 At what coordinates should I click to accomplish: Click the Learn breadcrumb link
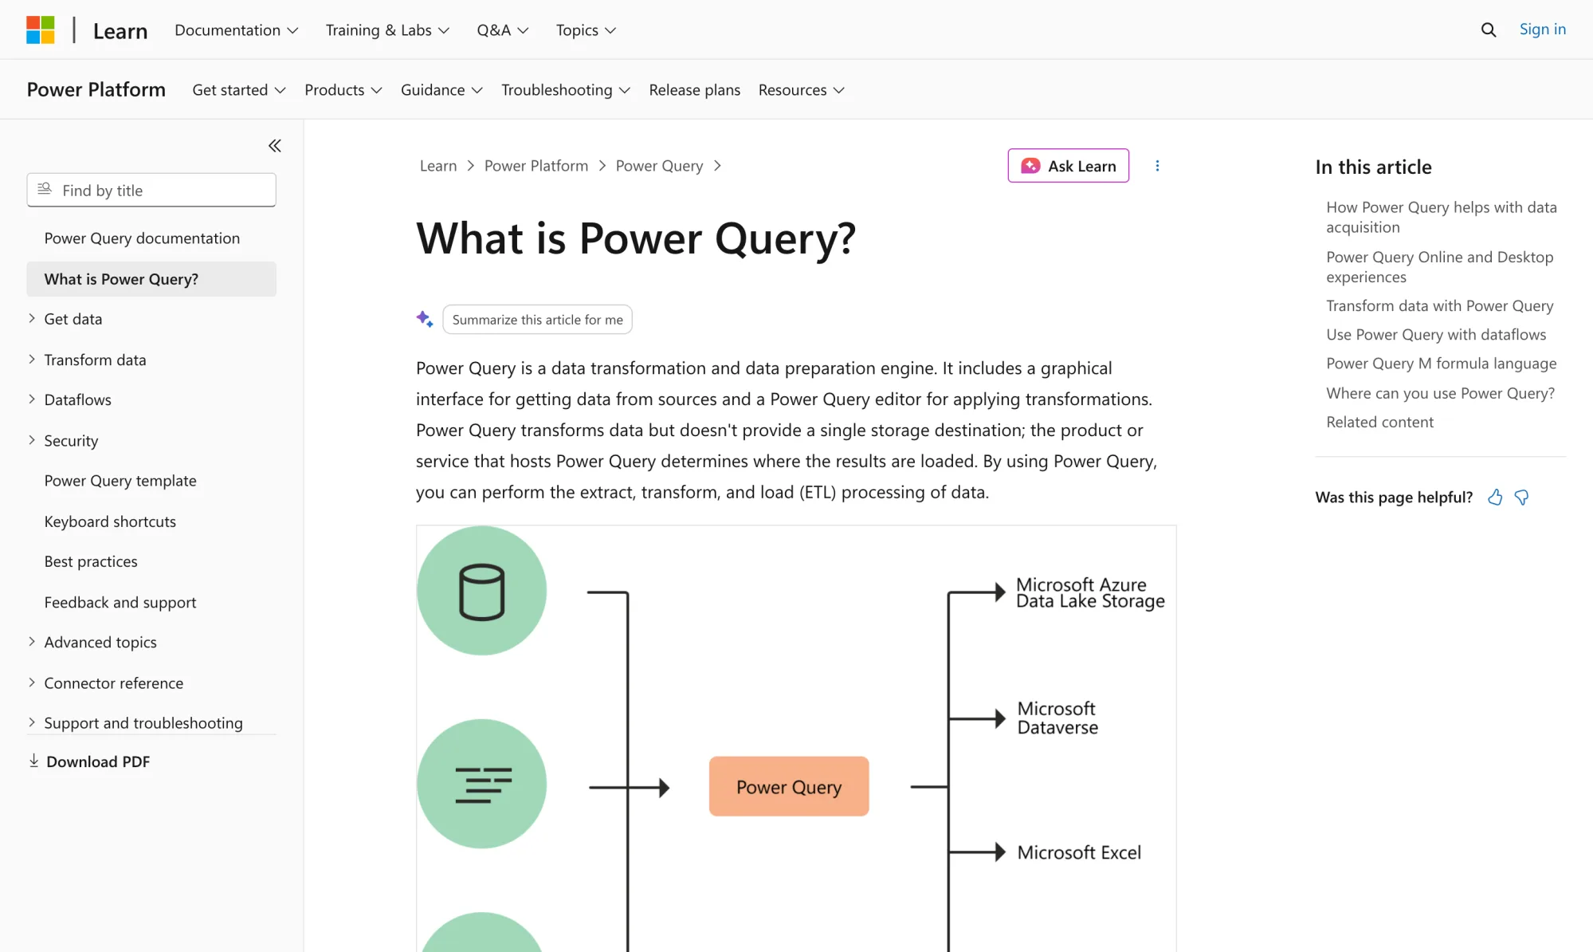coord(438,166)
